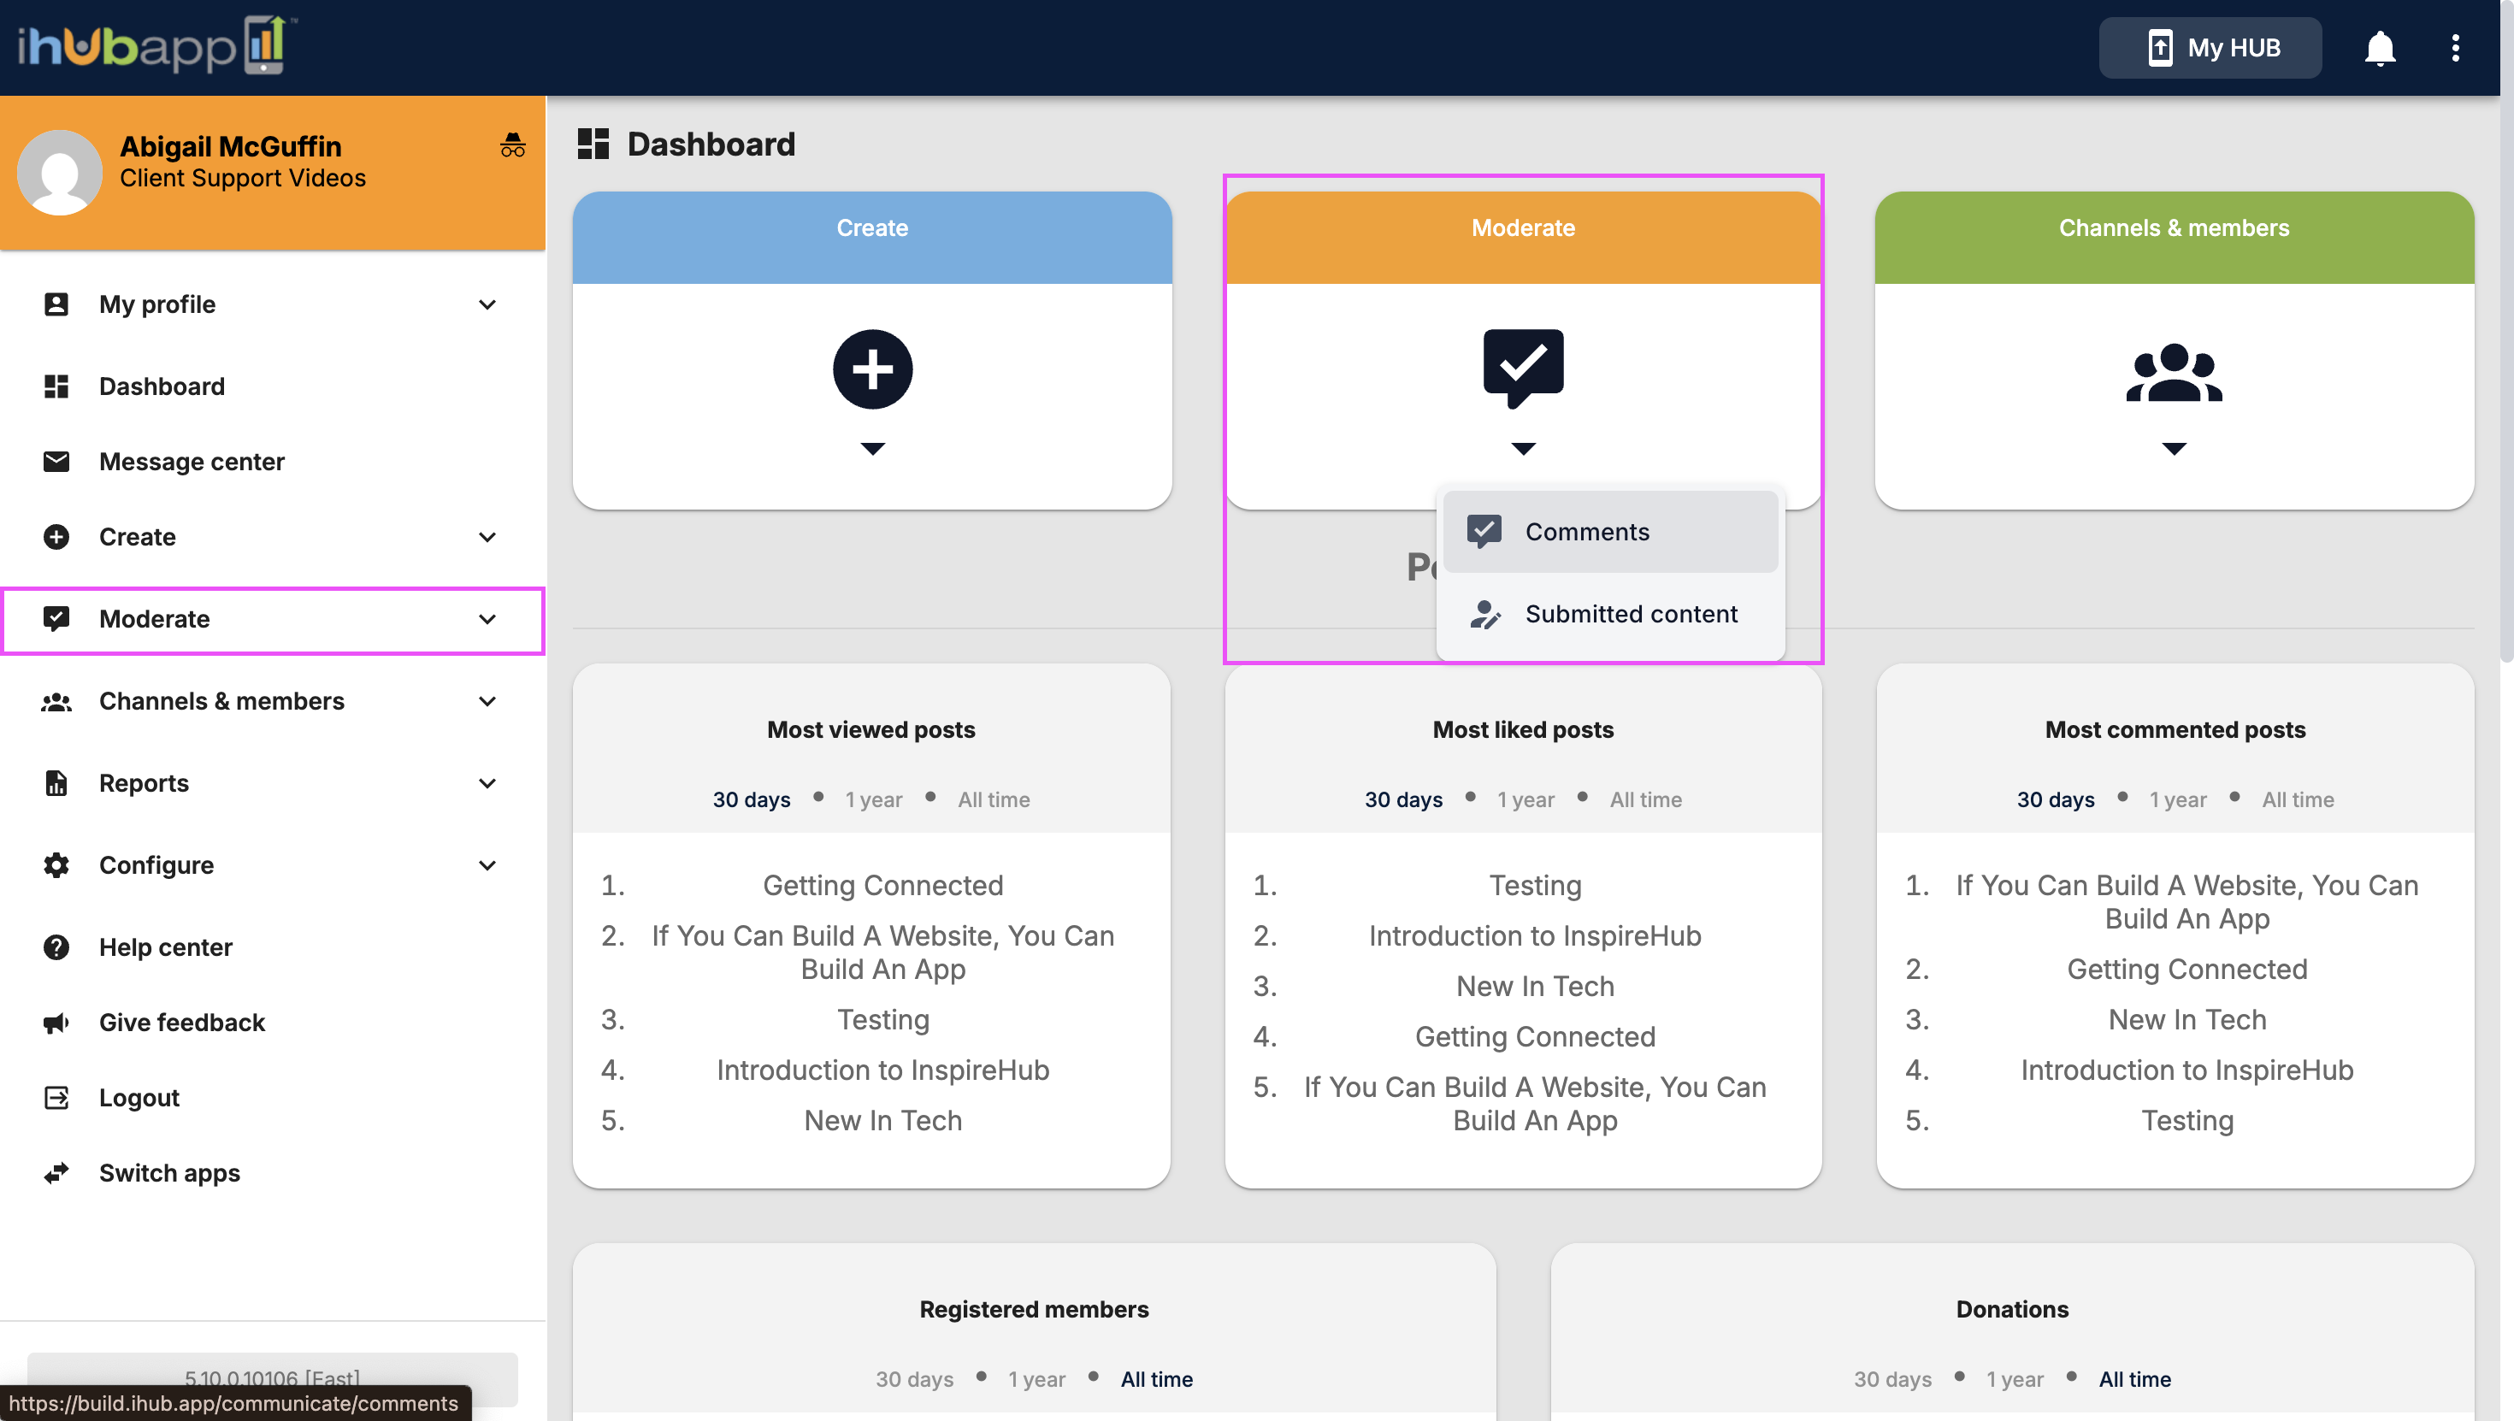Click Getting Connected in Most viewed posts
This screenshot has height=1421, width=2514.
click(x=882, y=884)
